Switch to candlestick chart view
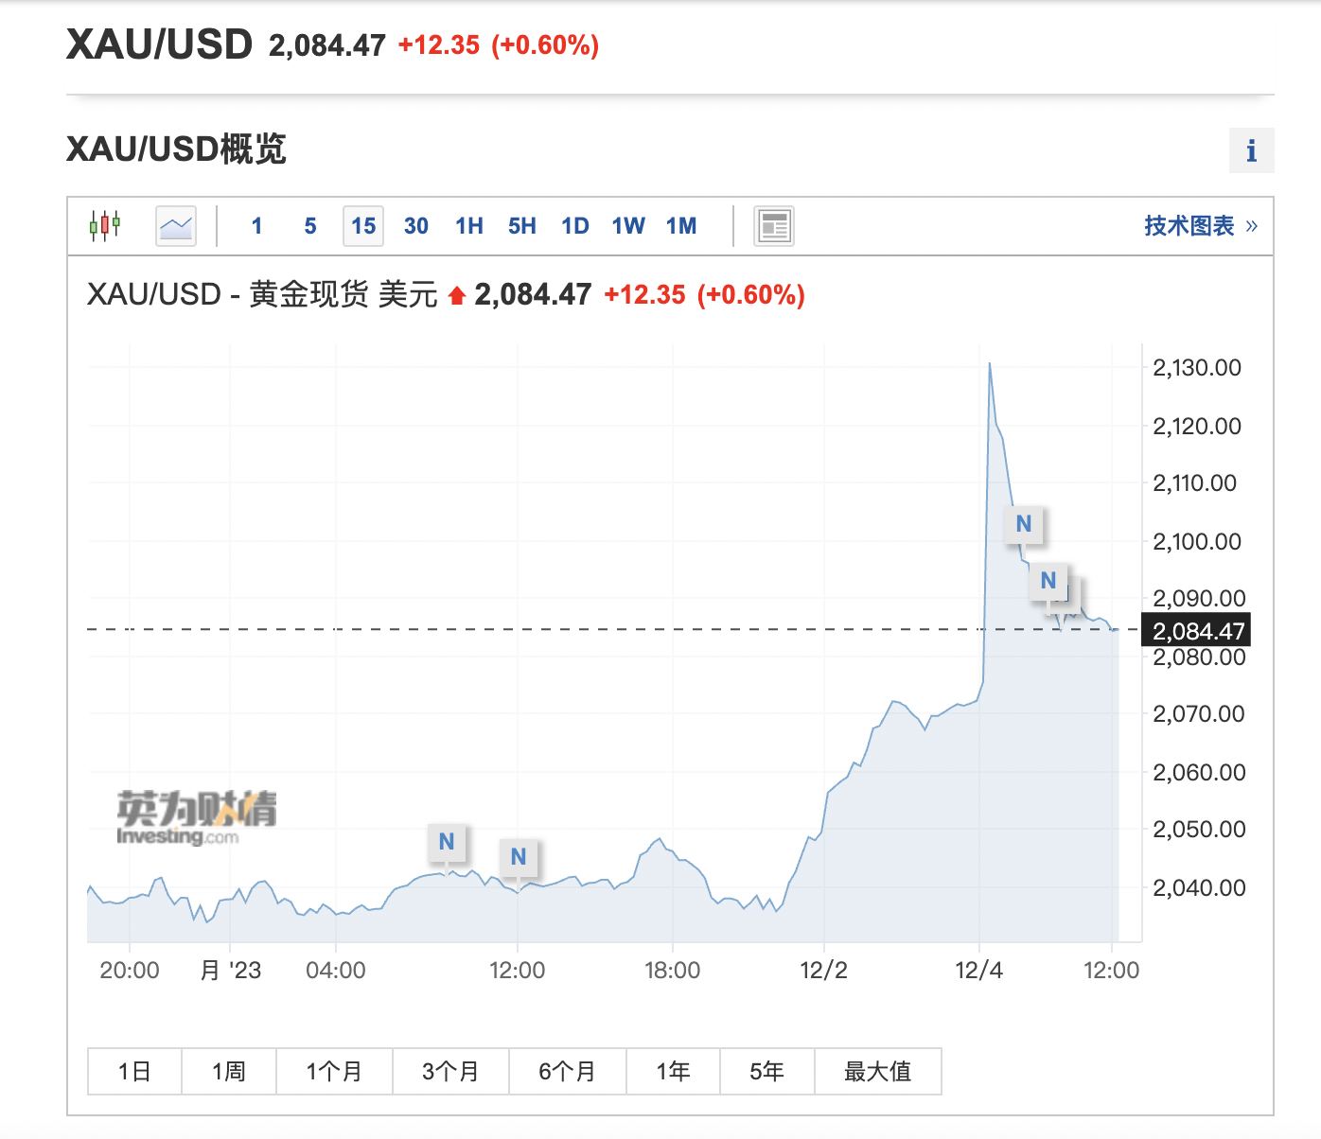The height and width of the screenshot is (1139, 1321). (105, 226)
